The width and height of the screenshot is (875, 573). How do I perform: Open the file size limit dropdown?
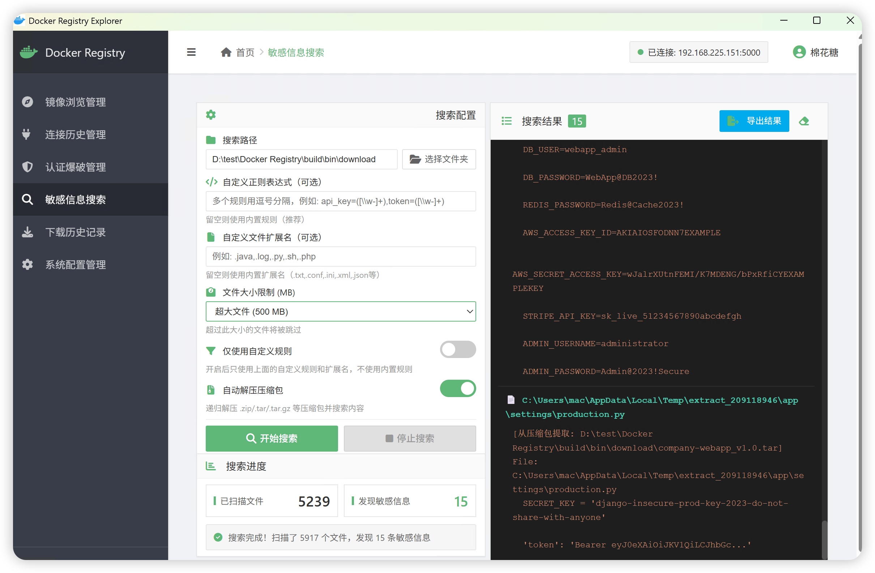[341, 311]
